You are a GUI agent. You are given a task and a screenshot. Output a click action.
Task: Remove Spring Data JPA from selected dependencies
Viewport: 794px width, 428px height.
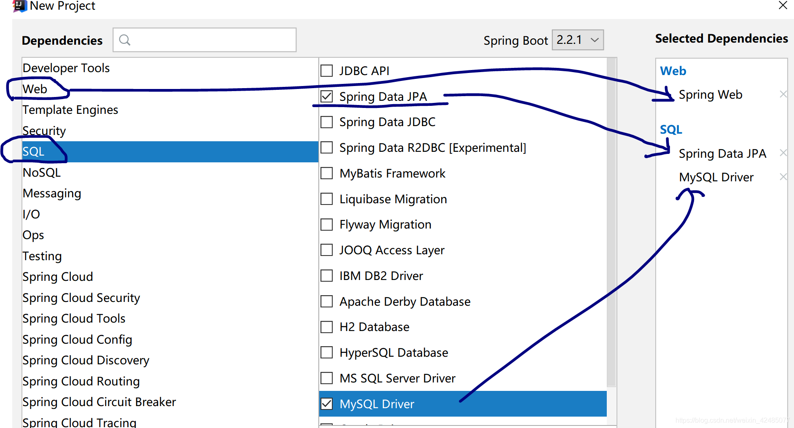pos(783,153)
